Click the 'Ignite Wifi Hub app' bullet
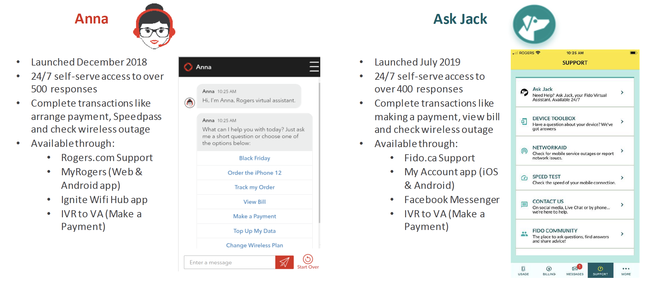The height and width of the screenshot is (285, 656). pos(104,200)
